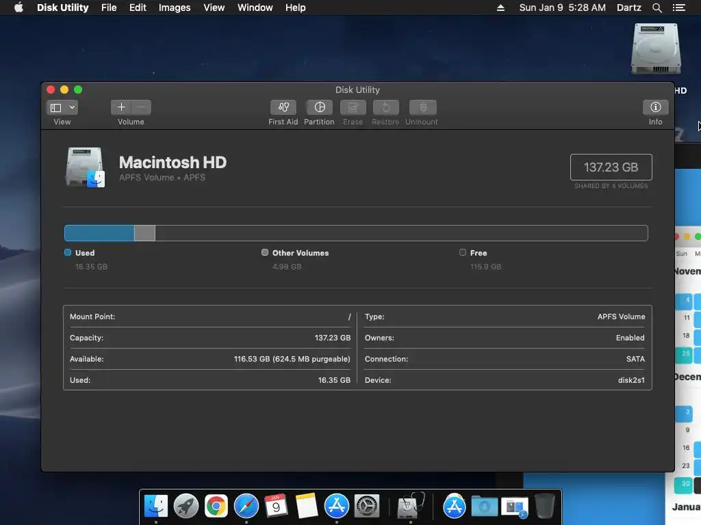
Task: Open Notification Center list icon
Action: (x=678, y=8)
